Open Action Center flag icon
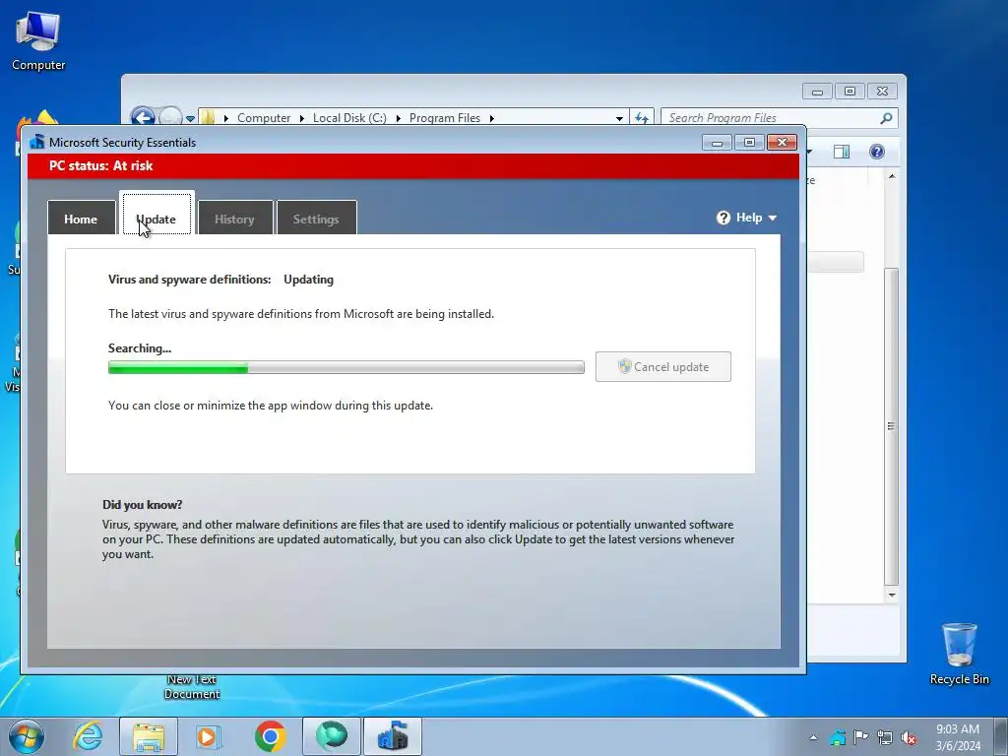This screenshot has height=756, width=1008. [860, 737]
